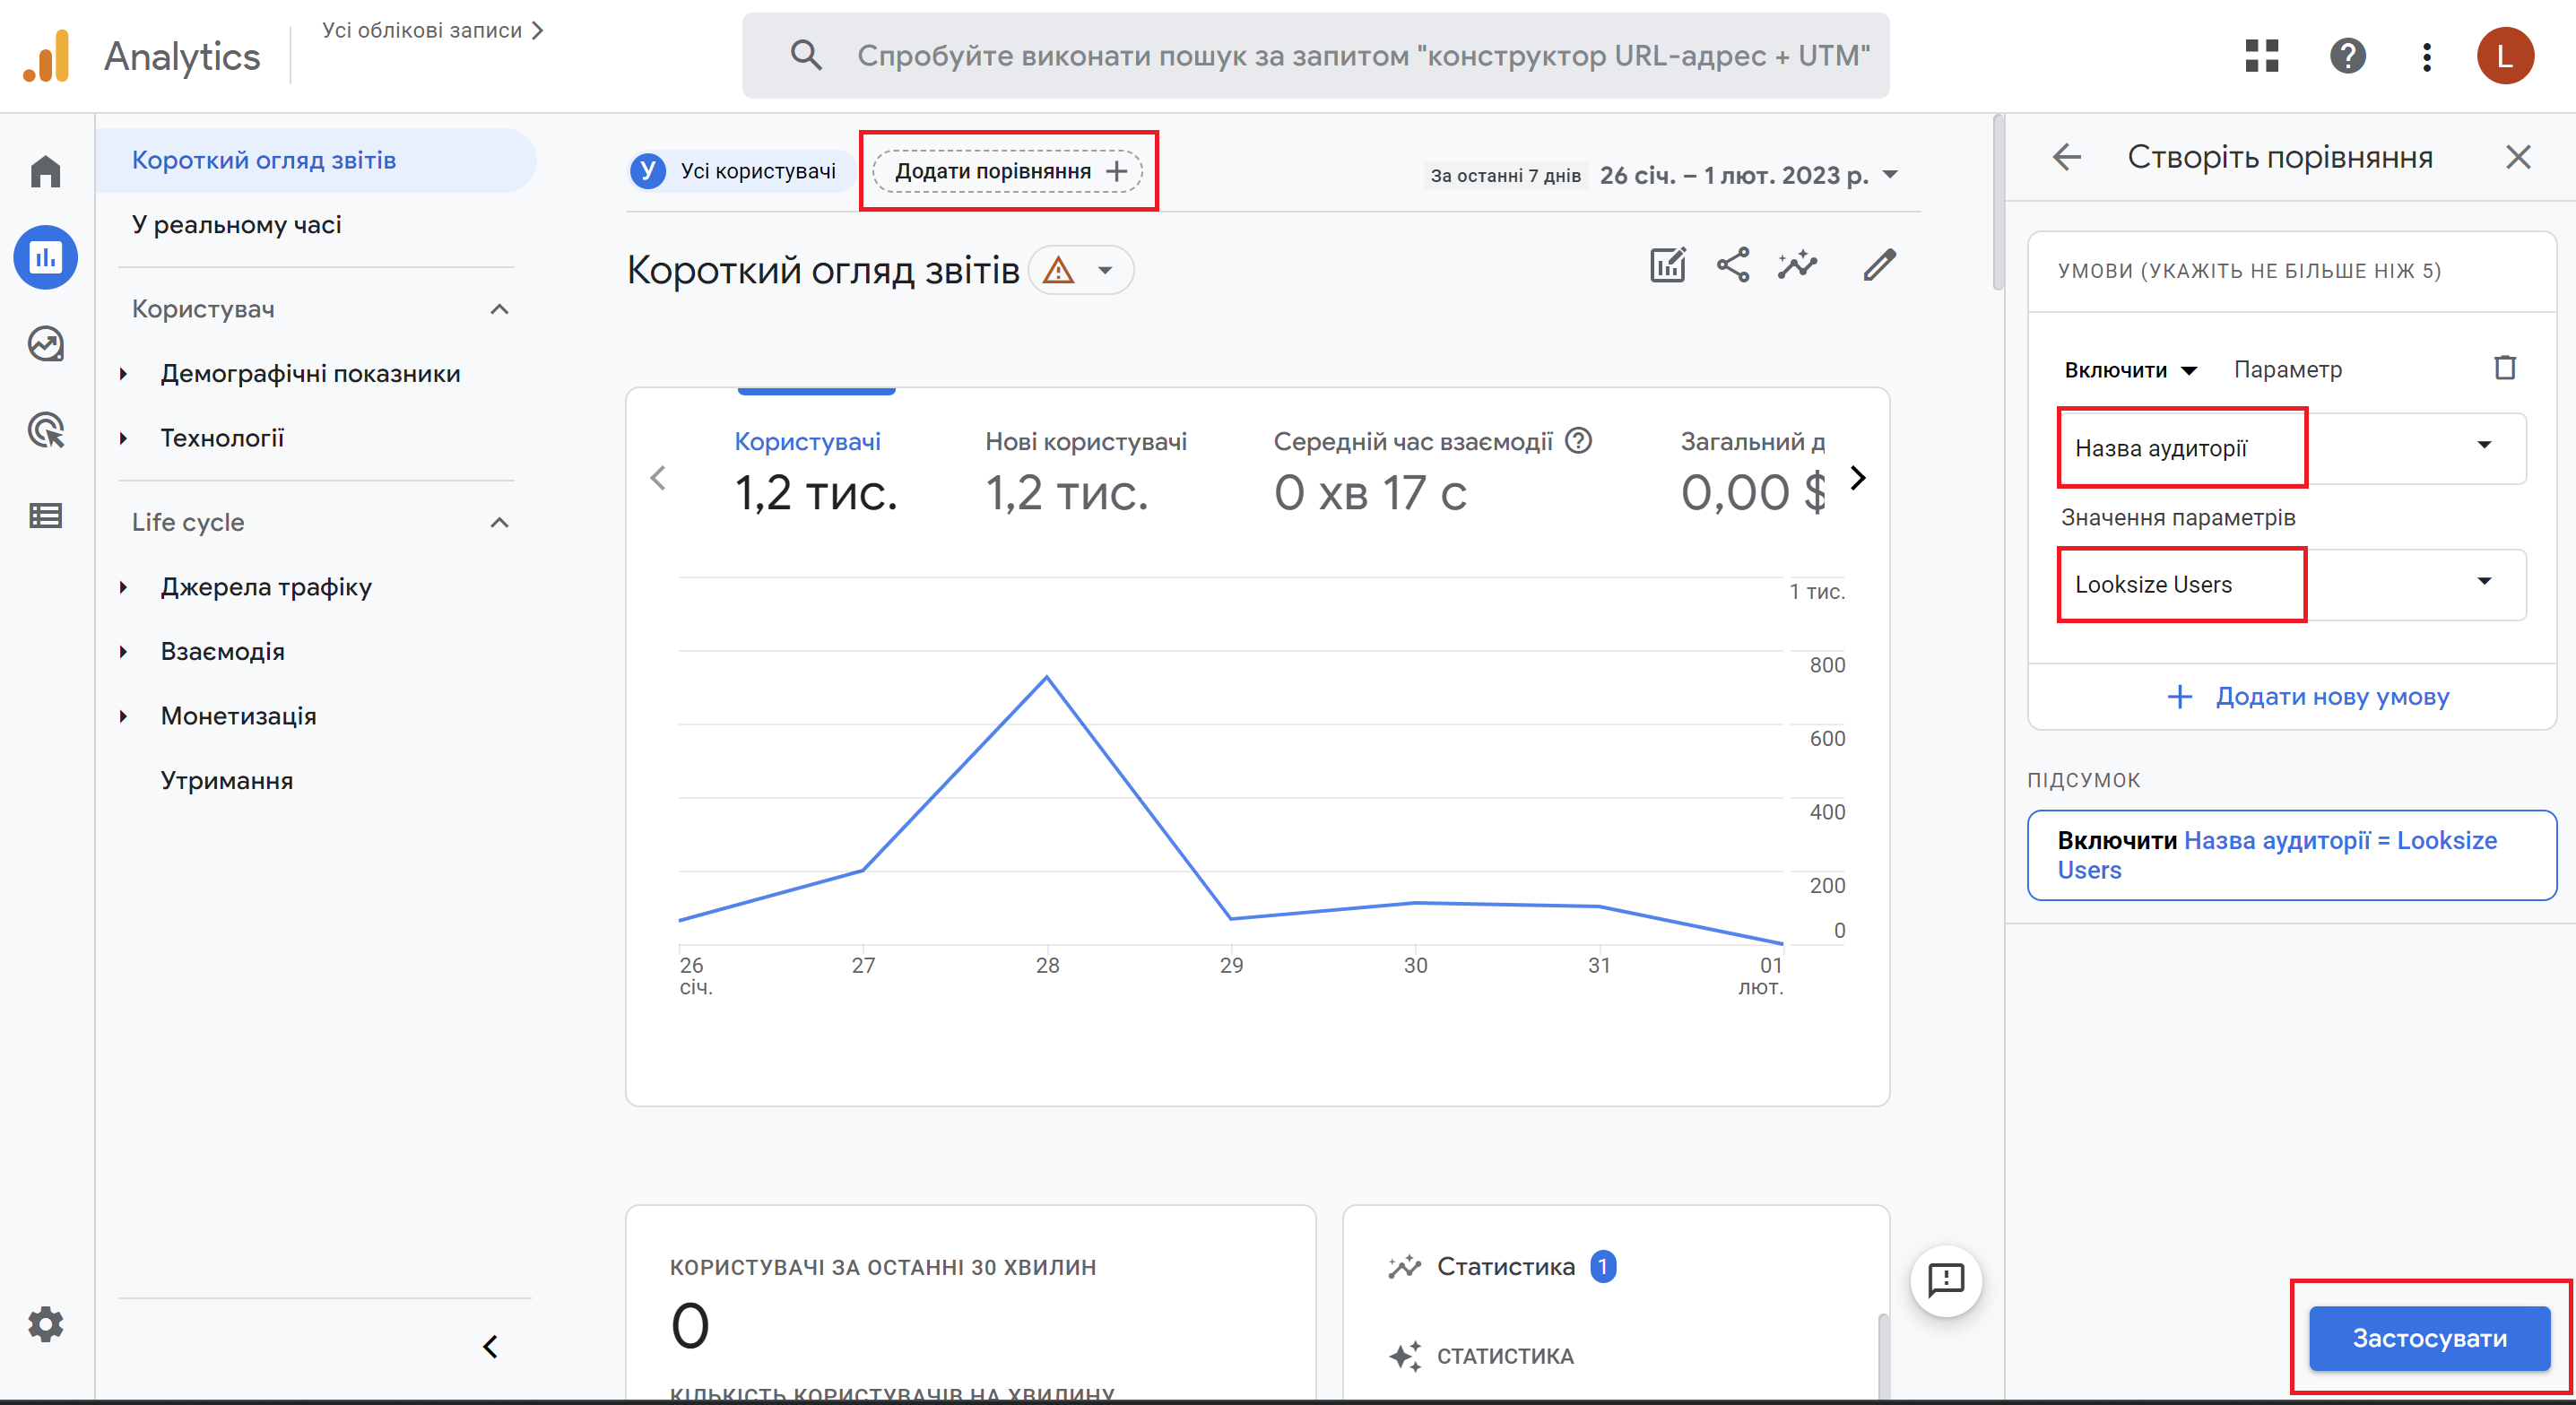Open the three-dot more options menu
The width and height of the screenshot is (2576, 1405).
click(2426, 56)
